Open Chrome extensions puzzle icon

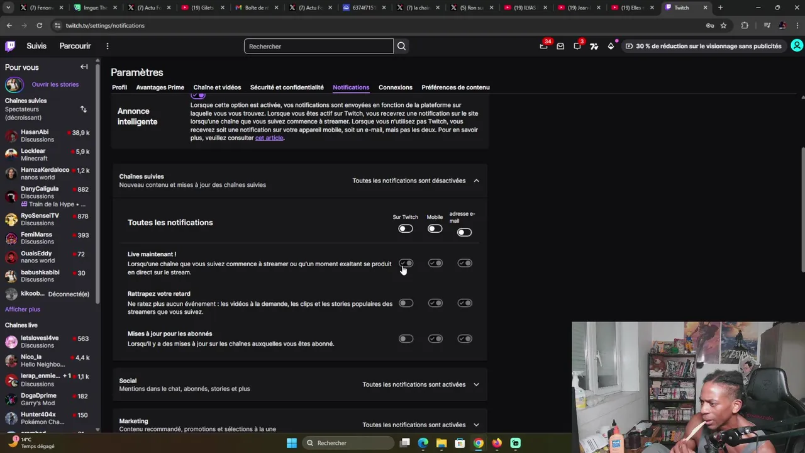pyautogui.click(x=745, y=25)
